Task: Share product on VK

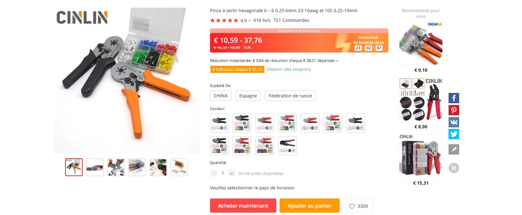Action: (454, 122)
